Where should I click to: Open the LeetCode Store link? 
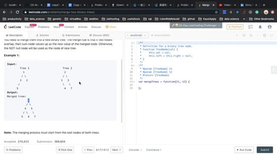pos(111,27)
